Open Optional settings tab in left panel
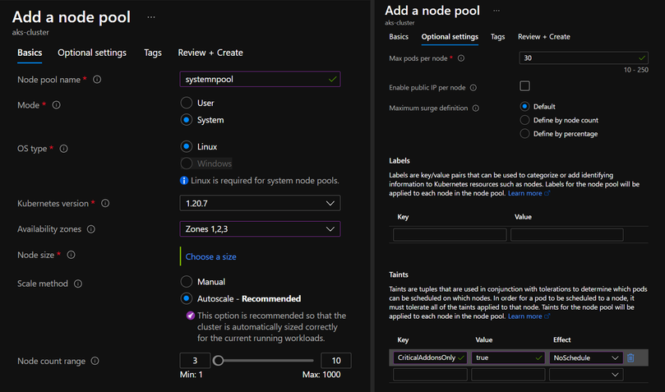 click(x=92, y=53)
